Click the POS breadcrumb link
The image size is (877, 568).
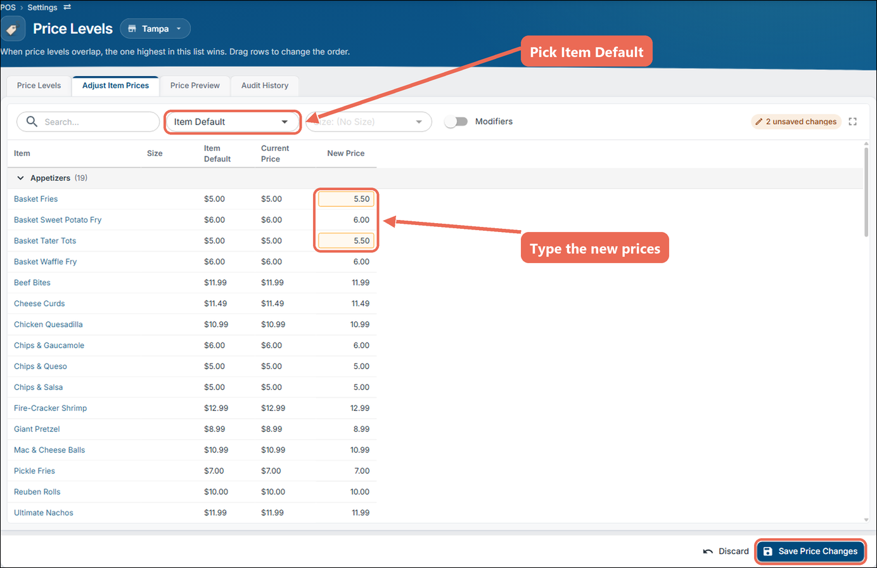tap(8, 8)
